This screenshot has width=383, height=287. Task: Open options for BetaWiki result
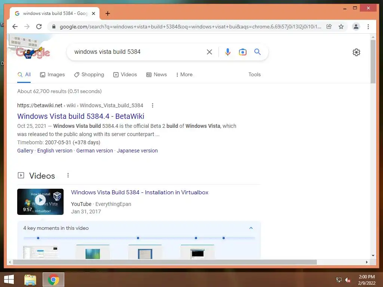coord(153,105)
